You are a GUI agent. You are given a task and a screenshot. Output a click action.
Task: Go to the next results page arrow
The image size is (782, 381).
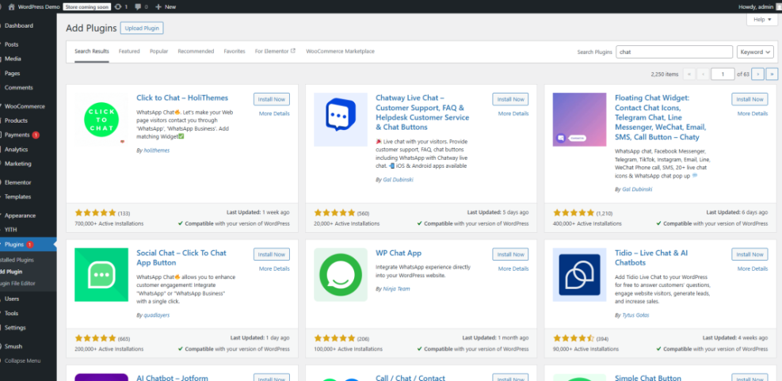(757, 74)
